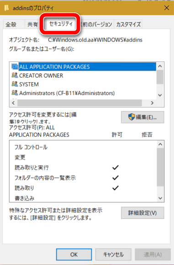174x265 pixels.
Task: Click the 拒否 column header
Action: pyautogui.click(x=147, y=135)
